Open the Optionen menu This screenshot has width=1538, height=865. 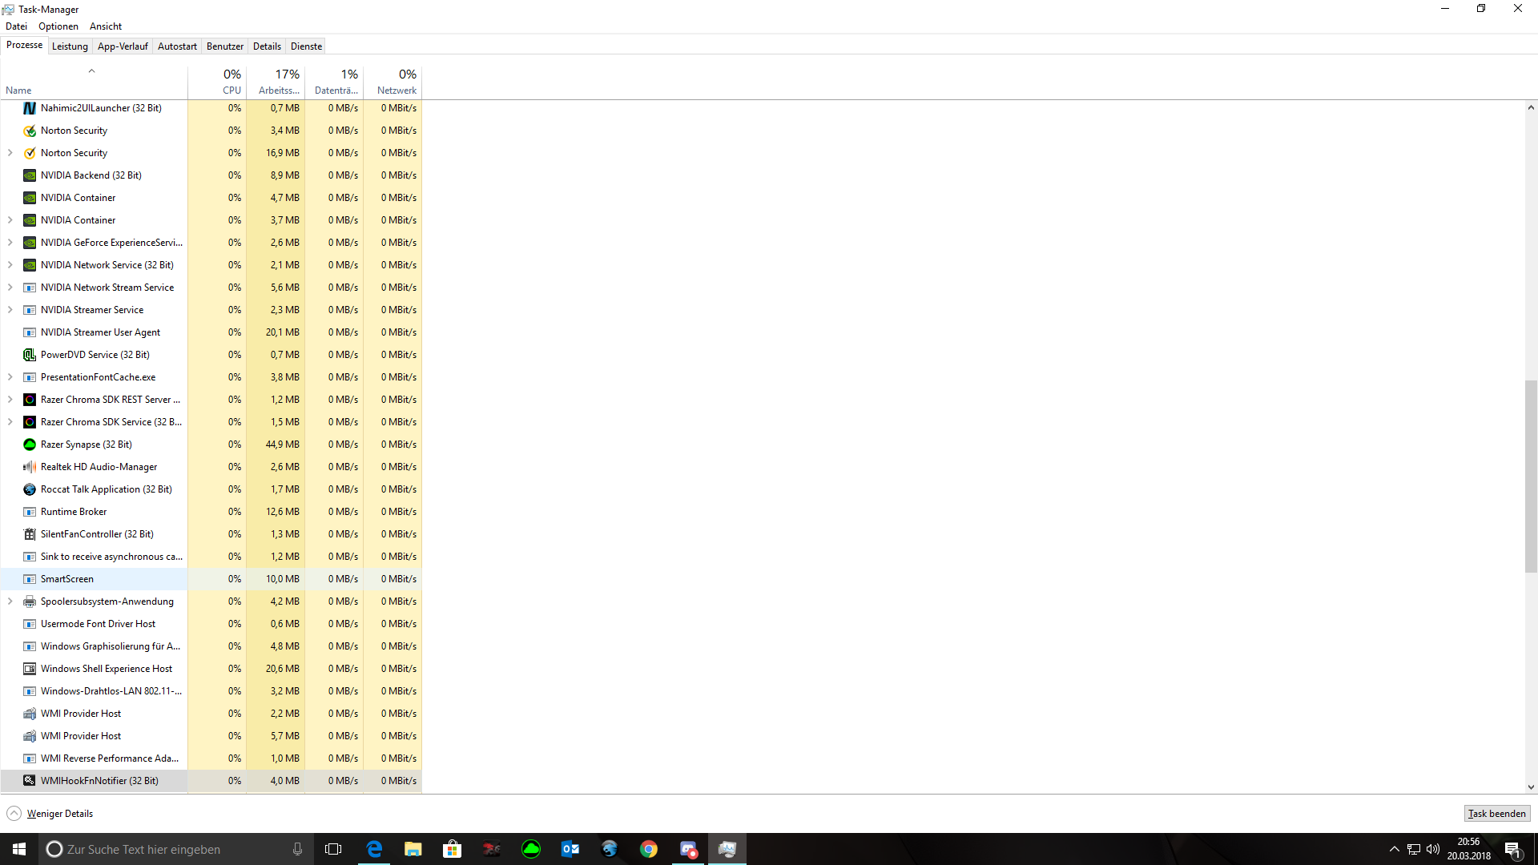[58, 26]
